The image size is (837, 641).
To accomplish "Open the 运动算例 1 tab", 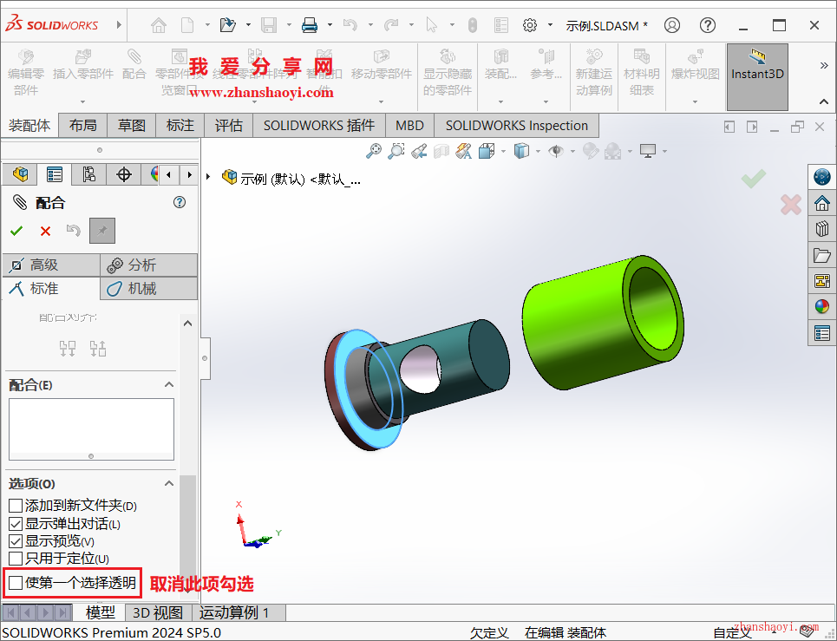I will (x=238, y=612).
